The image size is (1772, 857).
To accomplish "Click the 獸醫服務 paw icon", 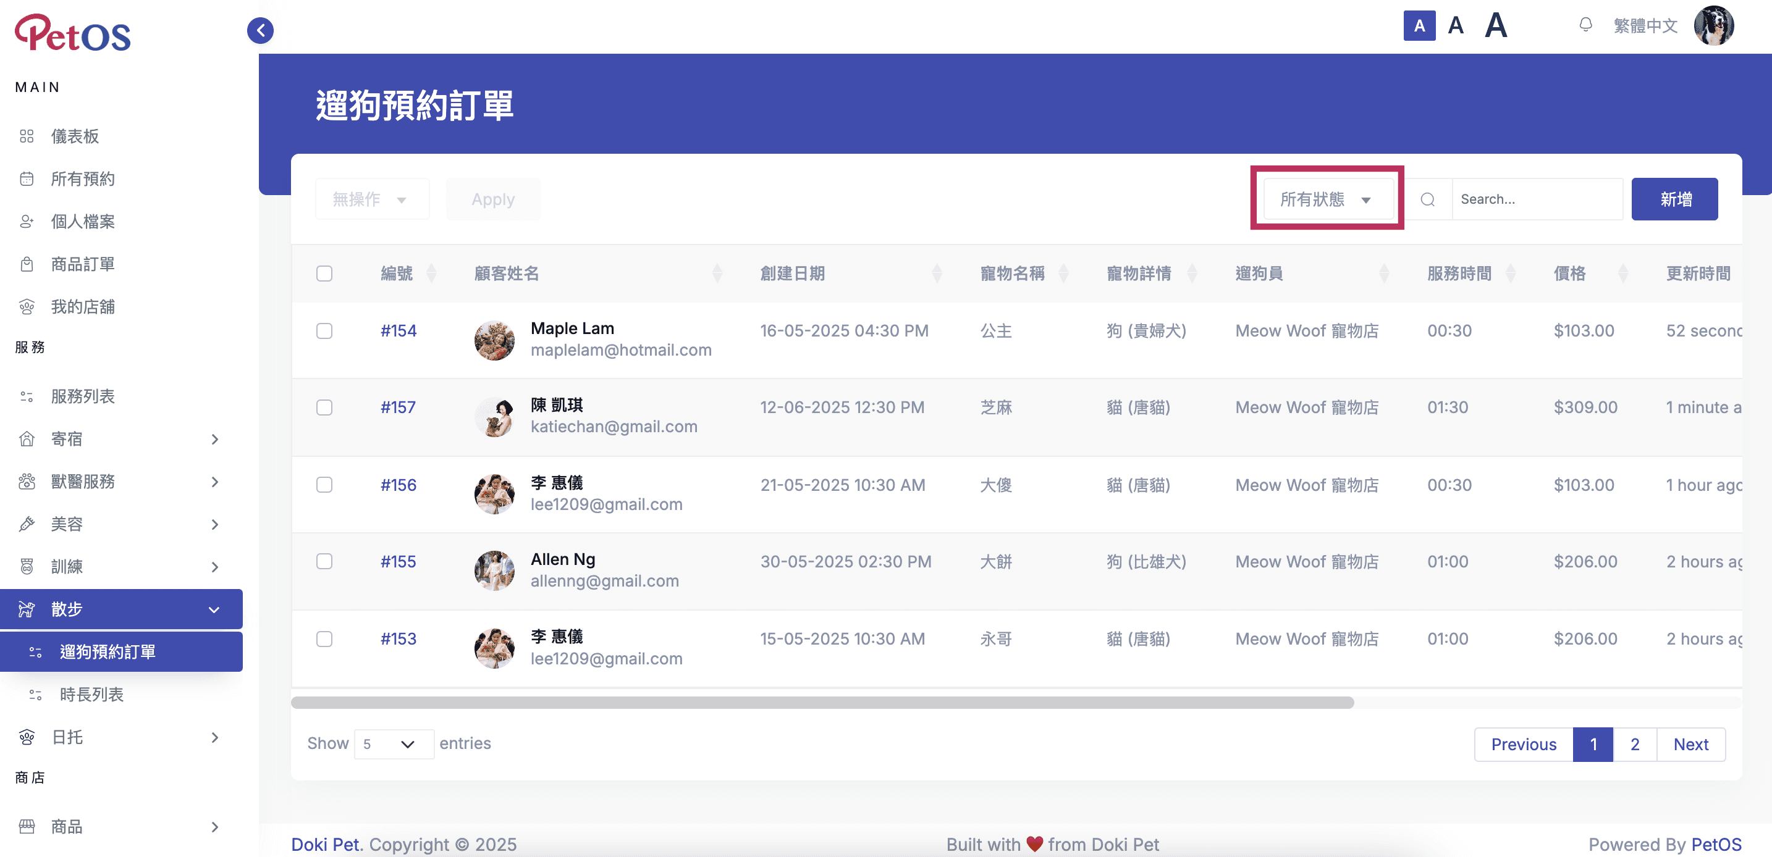I will [x=27, y=481].
